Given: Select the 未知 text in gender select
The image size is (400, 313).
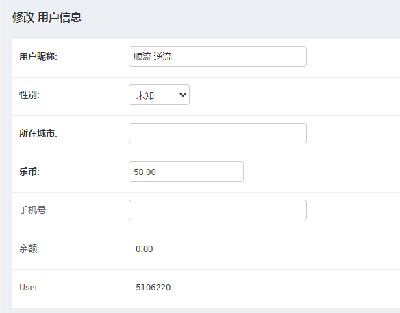Looking at the screenshot, I should click(x=145, y=95).
